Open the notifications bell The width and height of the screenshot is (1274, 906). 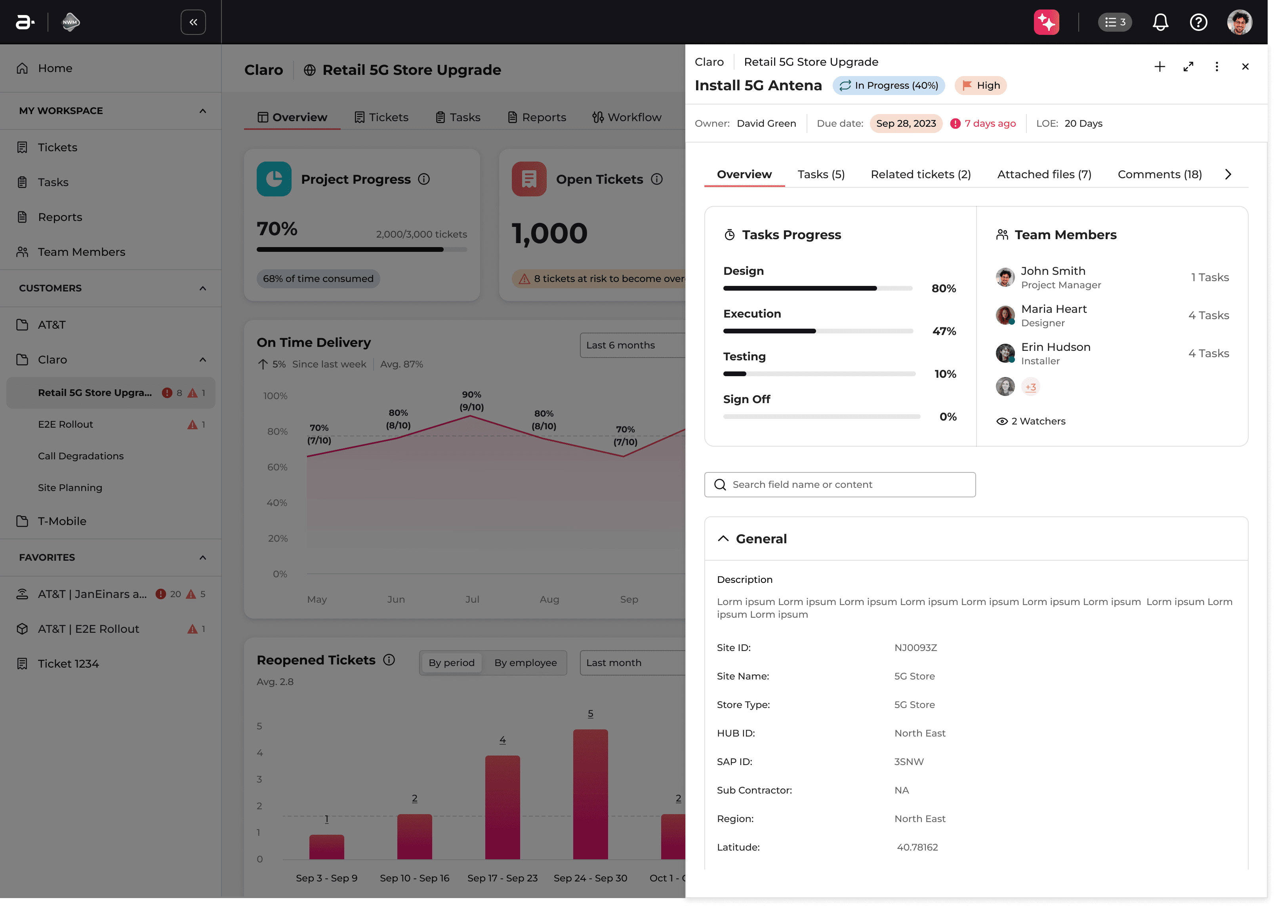[x=1160, y=22]
